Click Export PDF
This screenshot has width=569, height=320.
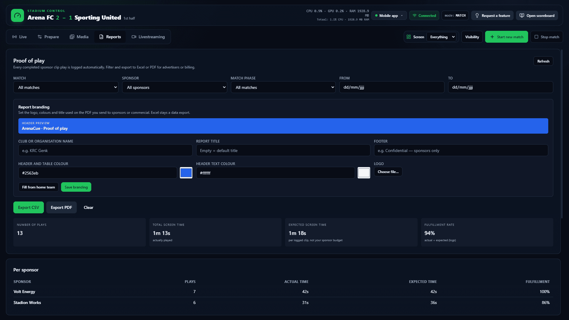[x=61, y=207]
